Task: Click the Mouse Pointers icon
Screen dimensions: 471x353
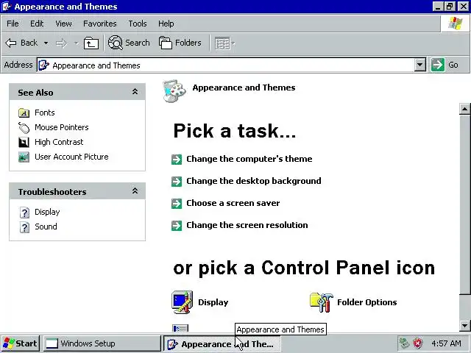Action: [24, 127]
